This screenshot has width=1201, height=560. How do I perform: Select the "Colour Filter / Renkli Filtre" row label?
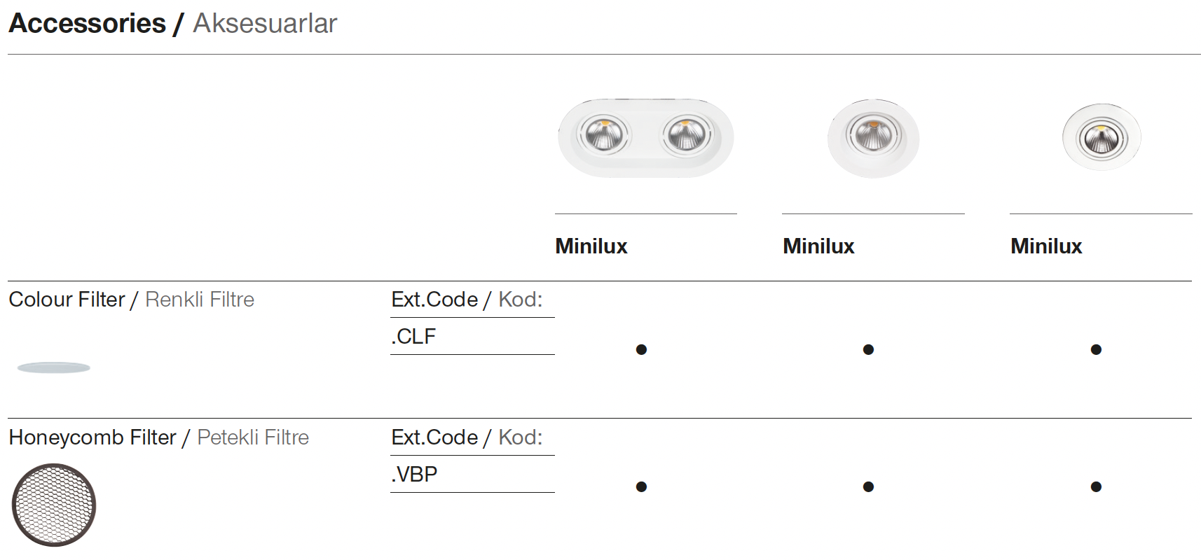pyautogui.click(x=131, y=300)
